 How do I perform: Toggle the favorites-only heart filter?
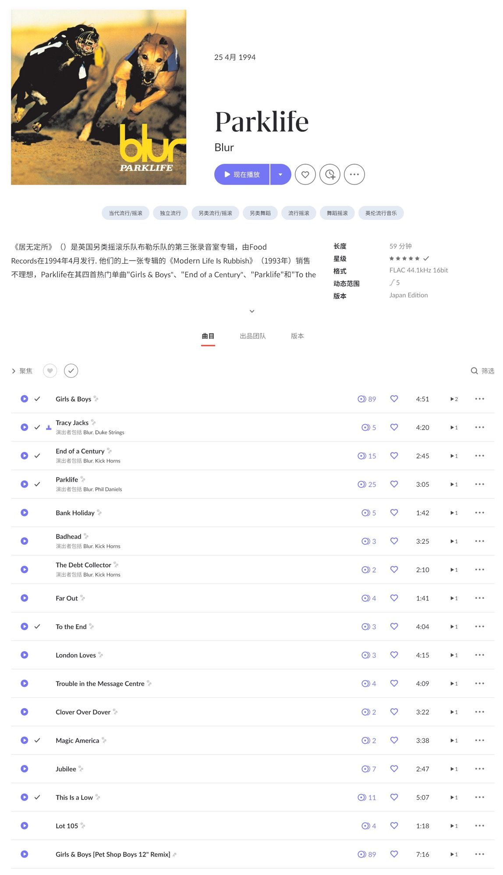(50, 371)
